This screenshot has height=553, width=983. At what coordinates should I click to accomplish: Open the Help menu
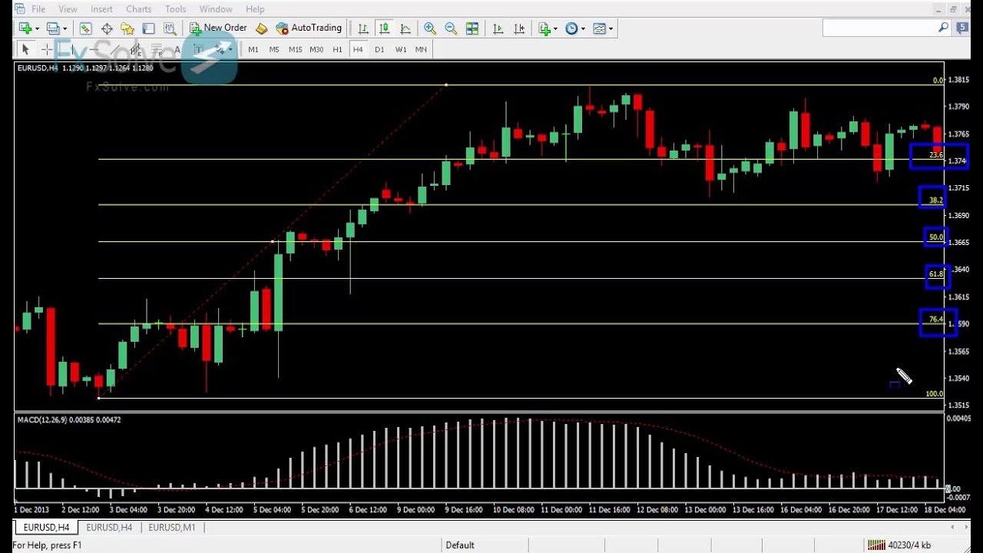point(255,9)
